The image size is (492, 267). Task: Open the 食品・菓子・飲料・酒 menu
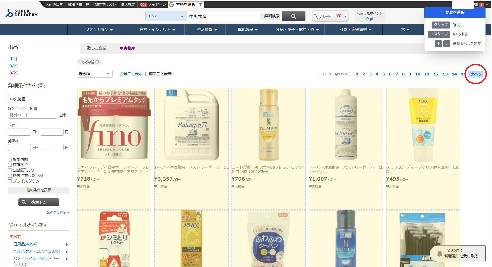point(297,30)
